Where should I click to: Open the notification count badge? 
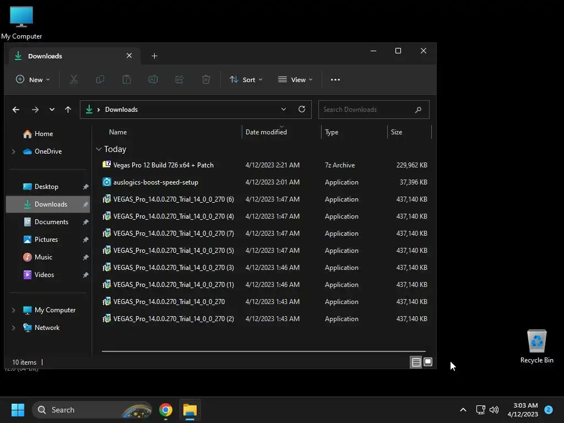[549, 410]
